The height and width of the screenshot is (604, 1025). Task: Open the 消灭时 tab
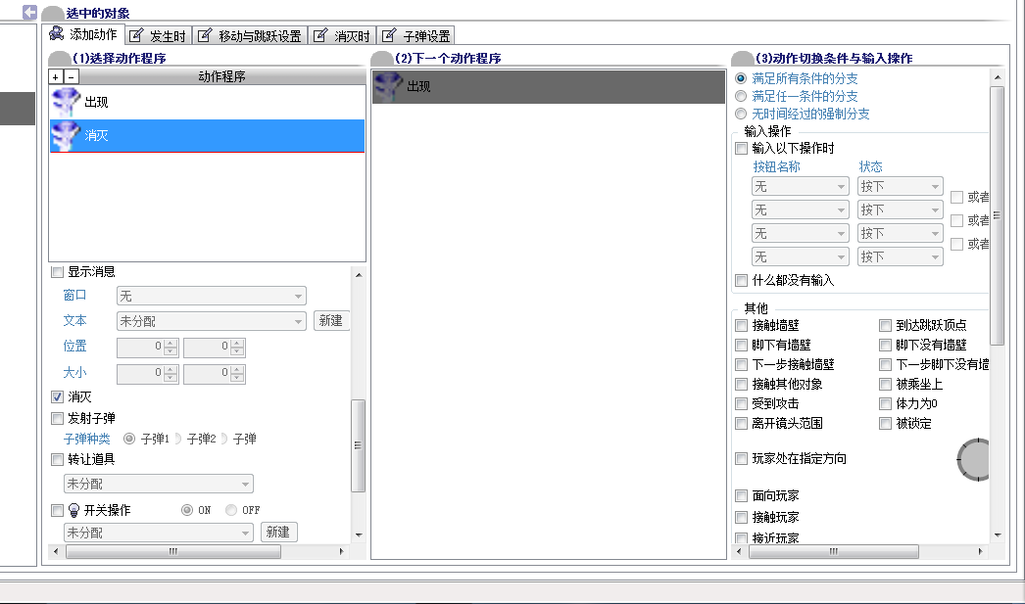[342, 36]
